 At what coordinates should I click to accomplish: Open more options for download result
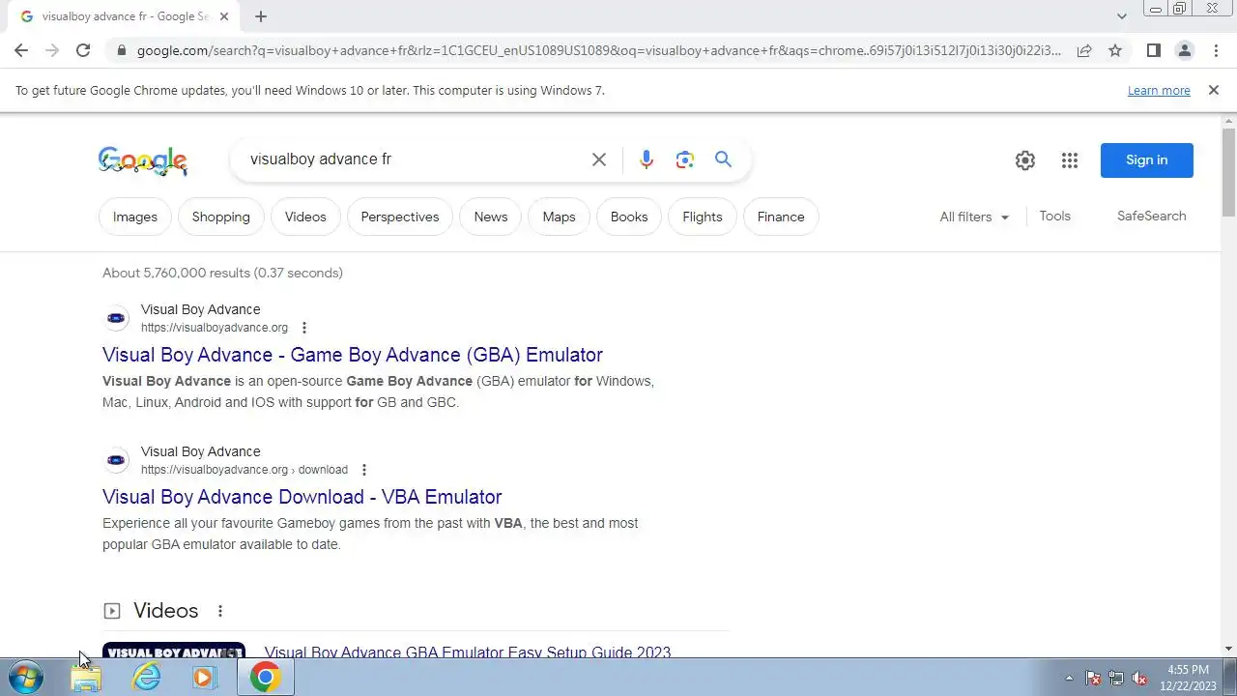point(364,470)
